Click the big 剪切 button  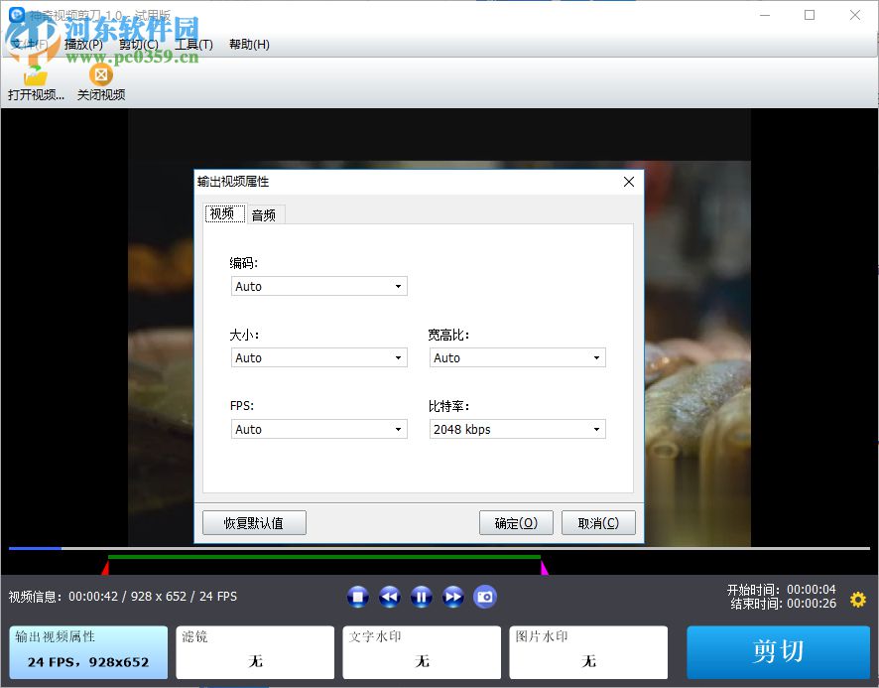pos(778,652)
